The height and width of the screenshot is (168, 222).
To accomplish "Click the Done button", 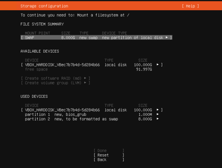I will pyautogui.click(x=109, y=151).
